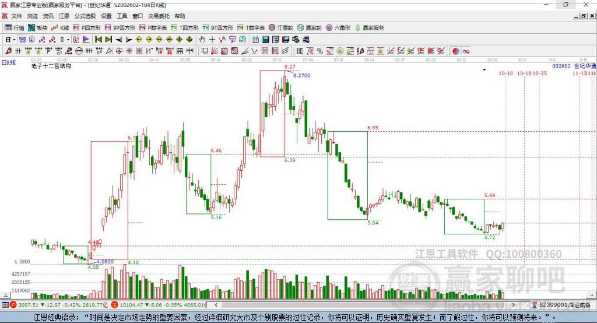Select the three vertical cycle lines tool

18,51
